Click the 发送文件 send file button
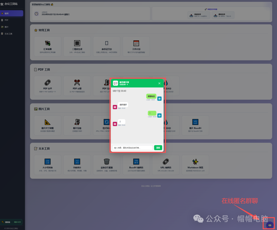277x230 pixels. click(x=199, y=15)
